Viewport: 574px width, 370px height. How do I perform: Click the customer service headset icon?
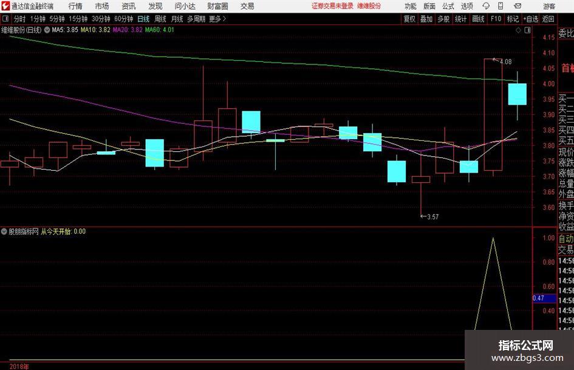486,6
